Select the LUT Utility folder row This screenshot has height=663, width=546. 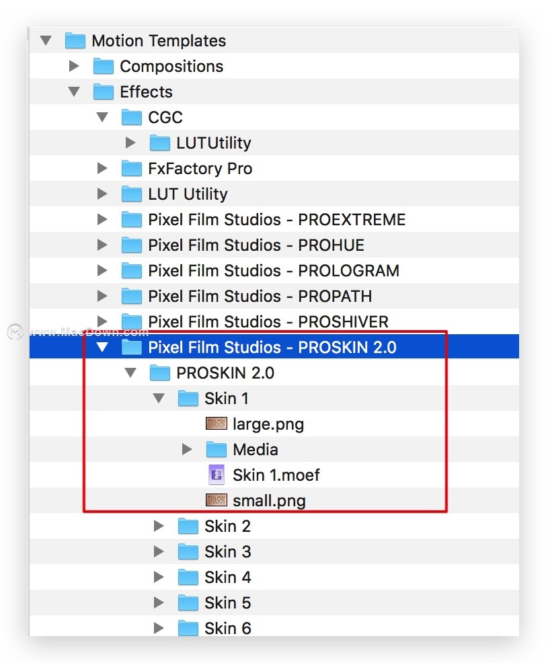coord(188,194)
